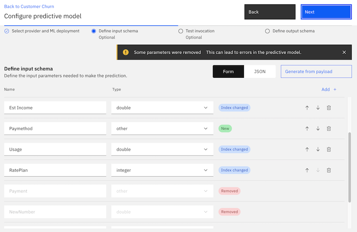This screenshot has width=357, height=232.
Task: Click Removed tag on Payment row
Action: point(229,191)
